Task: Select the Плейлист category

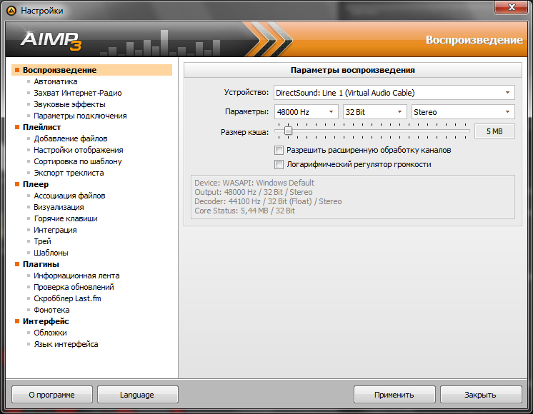Action: tap(41, 127)
